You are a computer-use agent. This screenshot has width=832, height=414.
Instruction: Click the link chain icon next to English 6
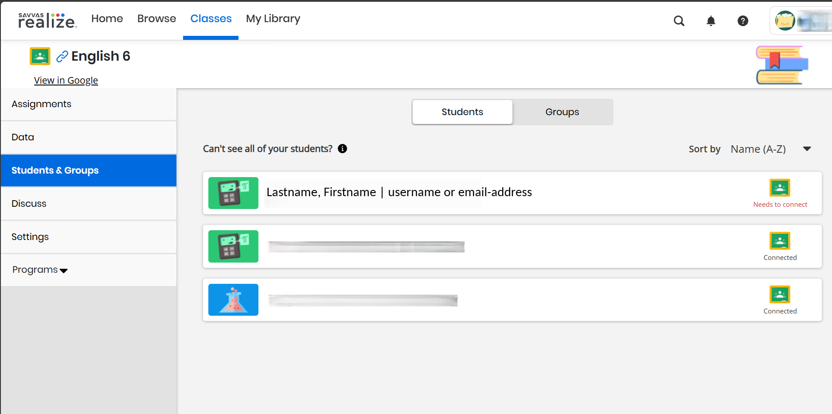(62, 56)
